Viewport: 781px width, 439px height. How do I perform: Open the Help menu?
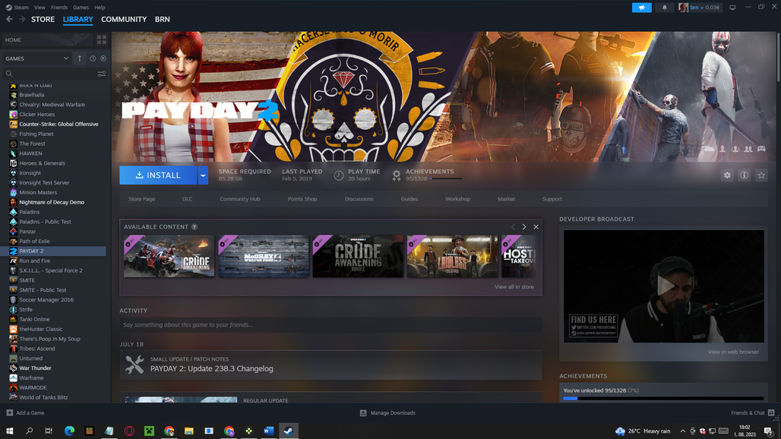[100, 8]
